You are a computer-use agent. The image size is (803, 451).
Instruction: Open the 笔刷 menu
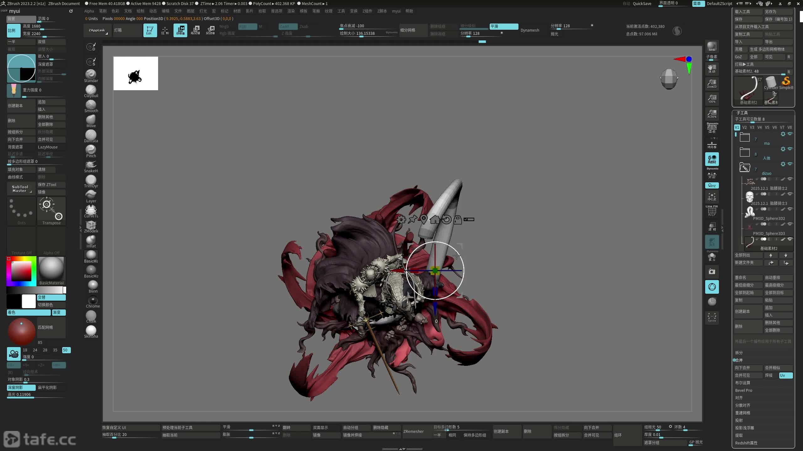tap(103, 11)
